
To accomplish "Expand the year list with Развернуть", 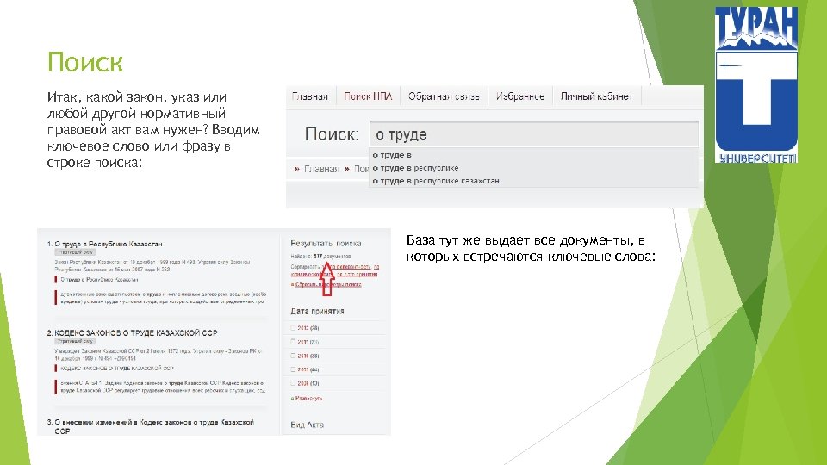I will click(308, 398).
